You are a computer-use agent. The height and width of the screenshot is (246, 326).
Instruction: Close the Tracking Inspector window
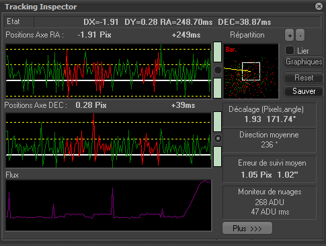[x=319, y=6]
